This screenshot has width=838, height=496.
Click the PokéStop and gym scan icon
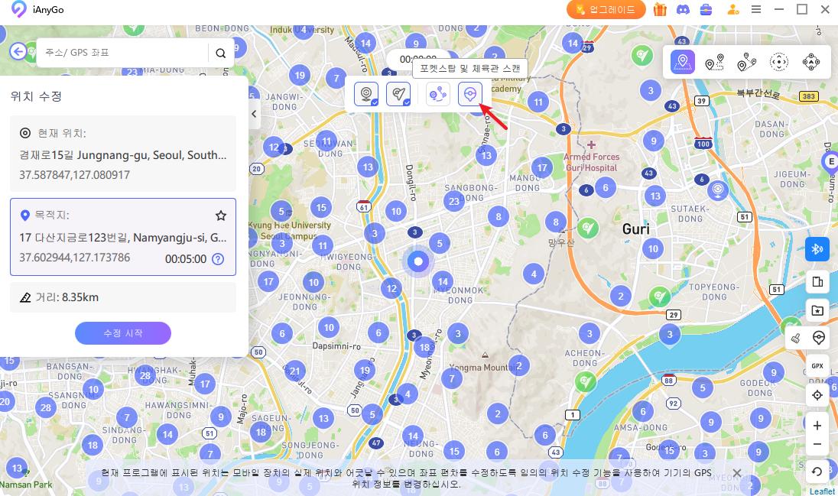470,94
